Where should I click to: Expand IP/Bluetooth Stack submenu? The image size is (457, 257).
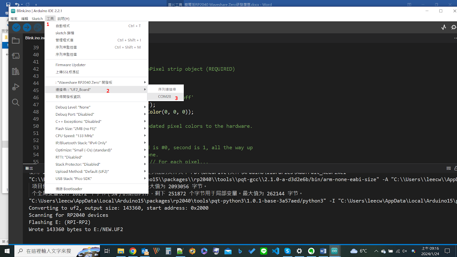pos(97,143)
